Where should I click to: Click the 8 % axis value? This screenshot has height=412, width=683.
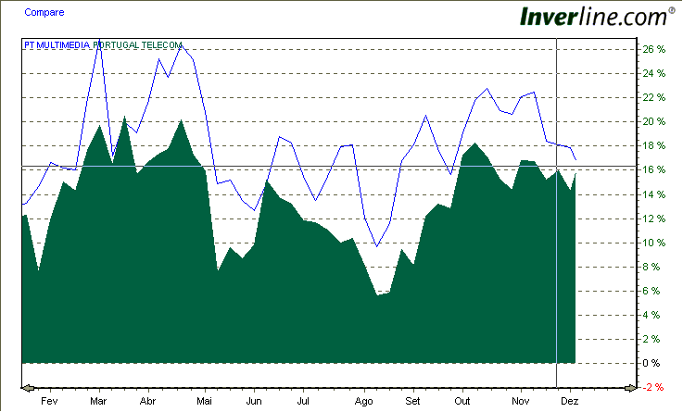tap(651, 267)
